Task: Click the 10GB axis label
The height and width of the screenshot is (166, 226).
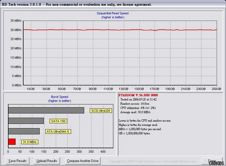Action: click(x=31, y=89)
